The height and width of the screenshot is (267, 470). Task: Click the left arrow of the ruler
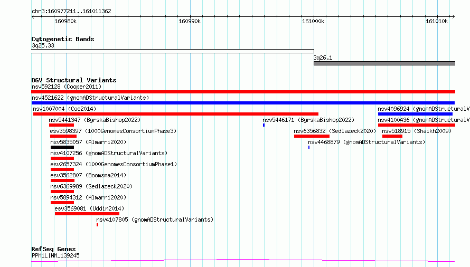coord(33,16)
